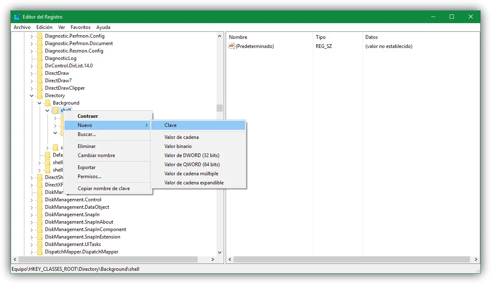Expand the Diagnostic.Perfmon.Config key
This screenshot has width=491, height=284.
pos(32,36)
